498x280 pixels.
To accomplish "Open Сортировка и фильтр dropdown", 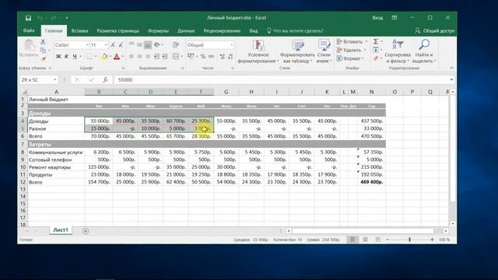I will (398, 51).
